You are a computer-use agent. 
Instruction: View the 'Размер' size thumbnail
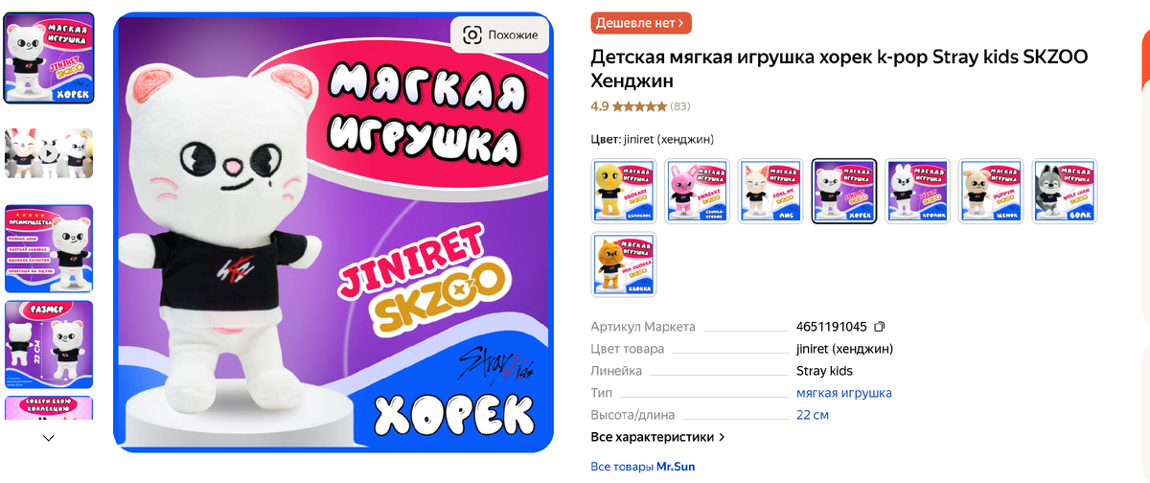click(x=49, y=344)
